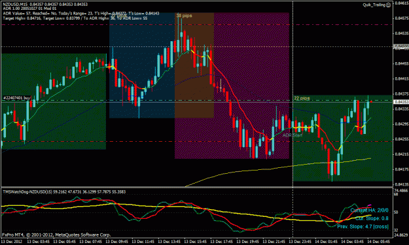Select the #22407401 buy order label
This screenshot has height=245, width=409.
(16, 98)
